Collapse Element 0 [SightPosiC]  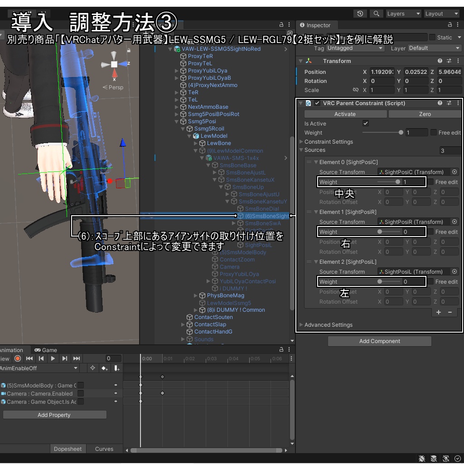pyautogui.click(x=316, y=162)
